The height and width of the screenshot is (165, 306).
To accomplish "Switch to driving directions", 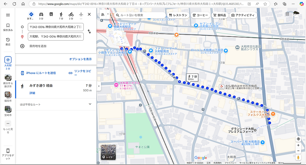I will 41,14.
